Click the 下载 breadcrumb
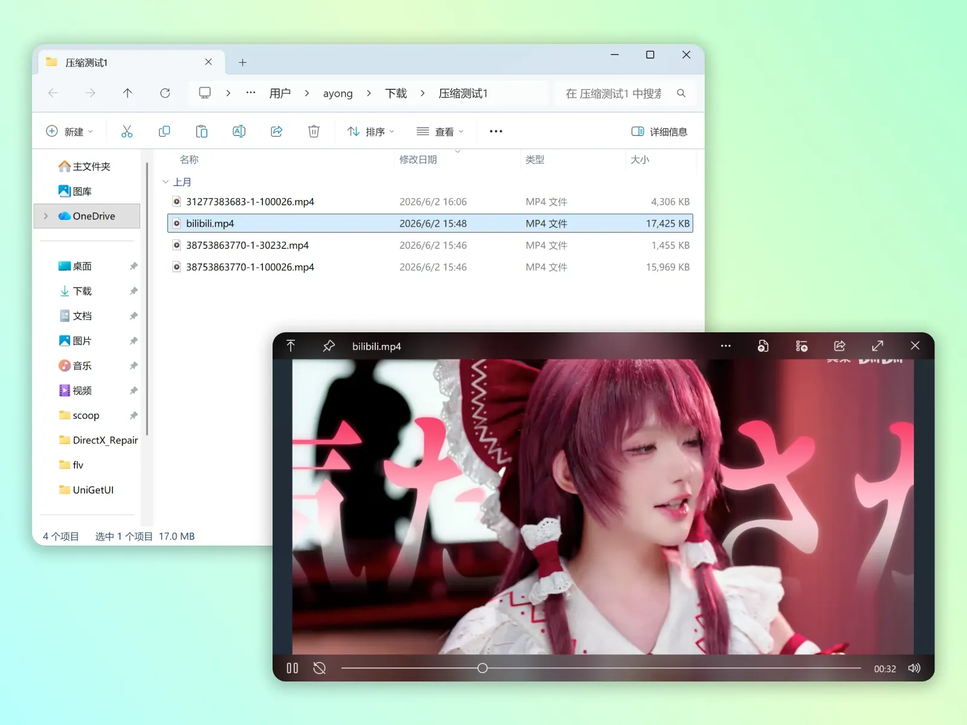Viewport: 967px width, 725px height. 396,93
